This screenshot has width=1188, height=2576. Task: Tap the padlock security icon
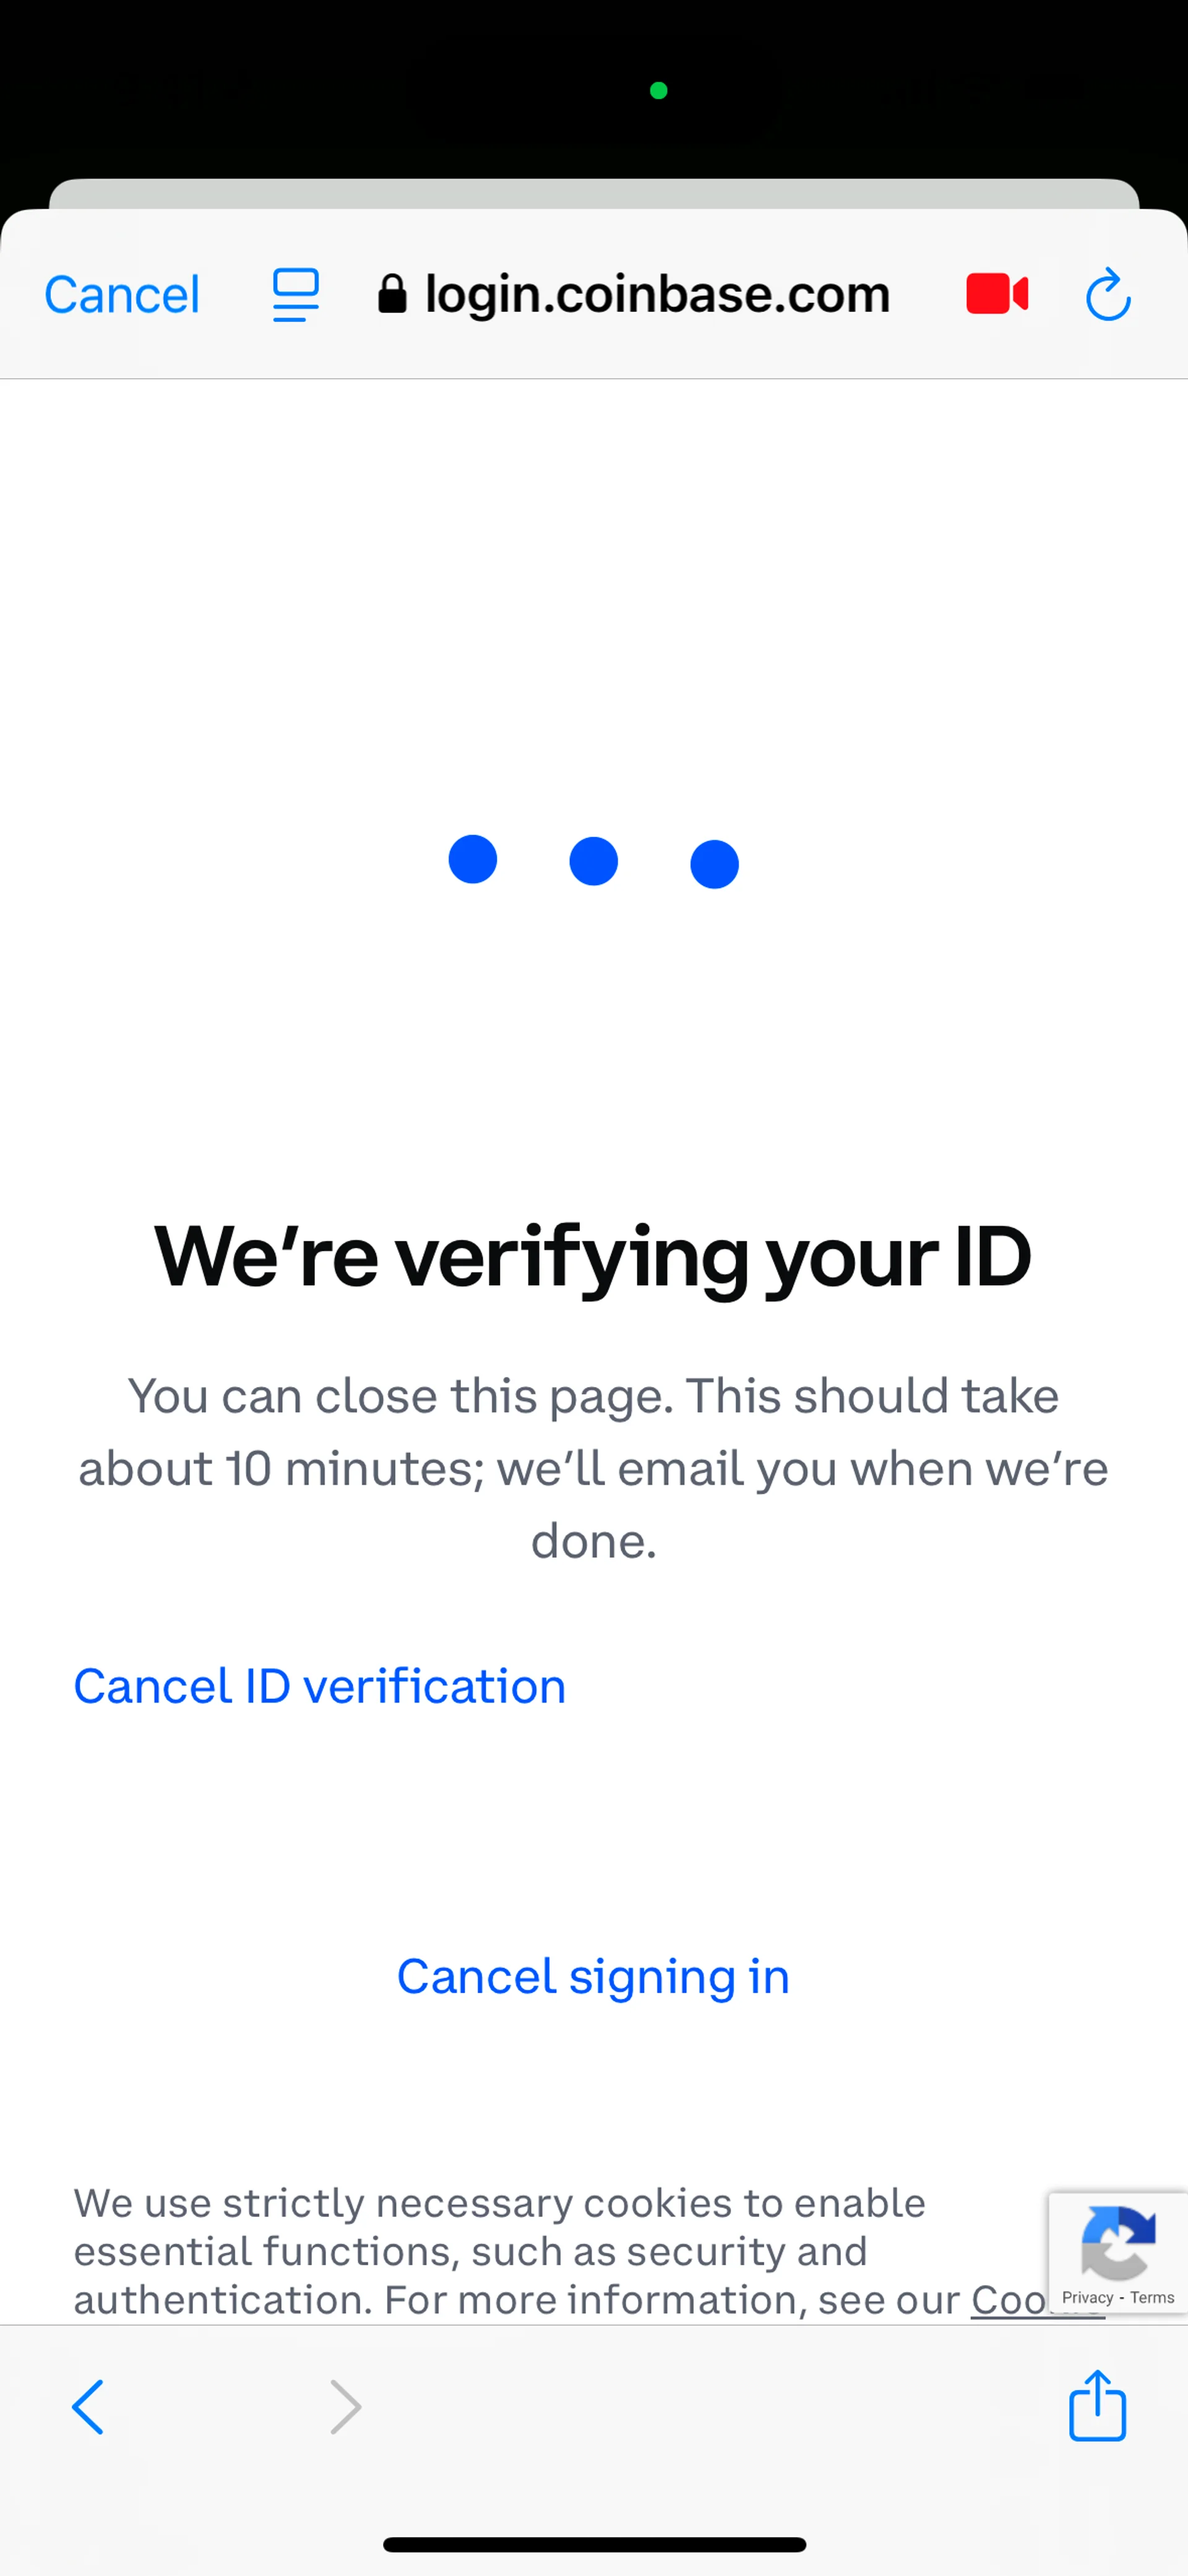point(392,295)
